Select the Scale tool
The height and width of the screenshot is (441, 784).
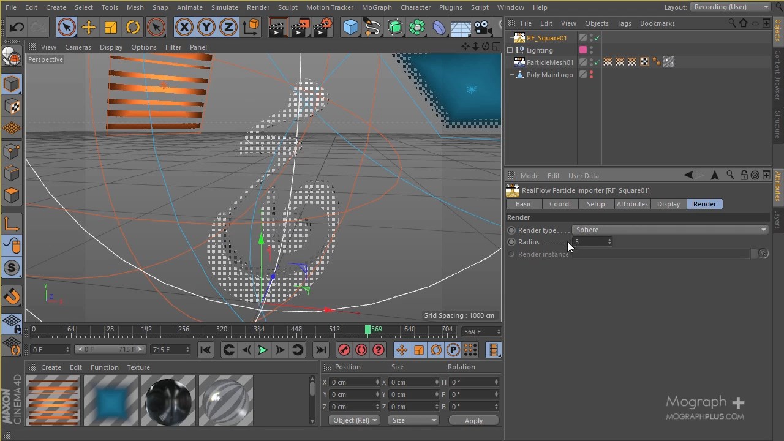pyautogui.click(x=111, y=27)
